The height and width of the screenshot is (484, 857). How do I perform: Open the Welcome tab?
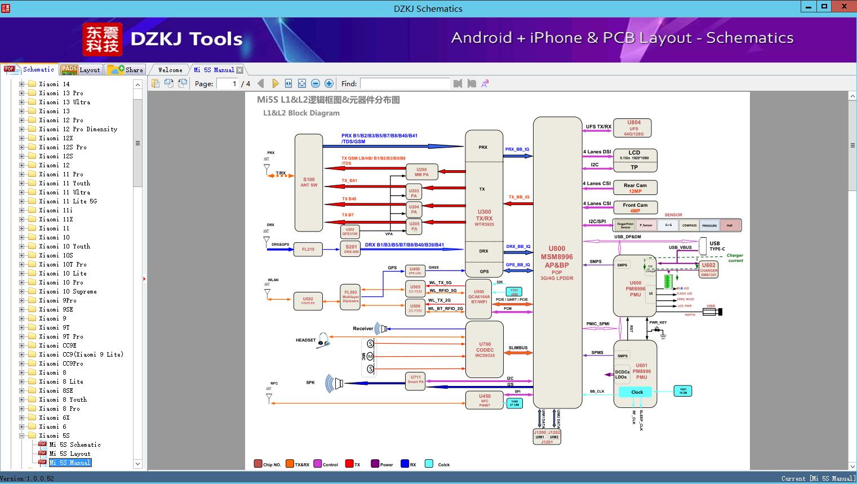[170, 70]
